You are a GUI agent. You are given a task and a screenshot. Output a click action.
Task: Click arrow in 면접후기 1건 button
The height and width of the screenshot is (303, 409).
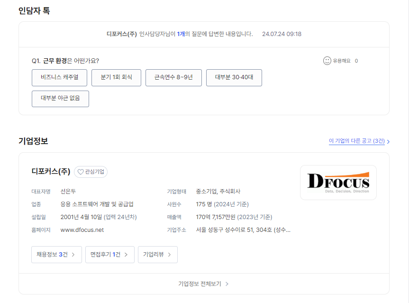(x=126, y=255)
